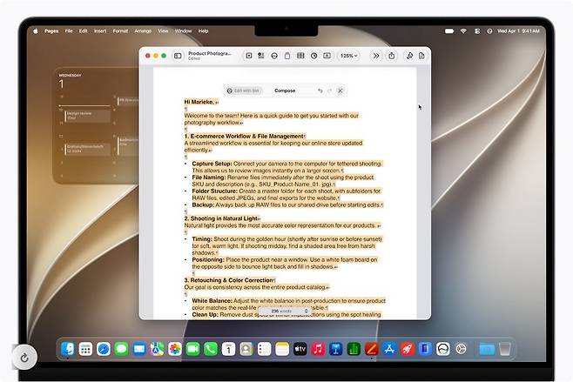The image size is (573, 382).
Task: Open the File menu
Action: (x=69, y=31)
